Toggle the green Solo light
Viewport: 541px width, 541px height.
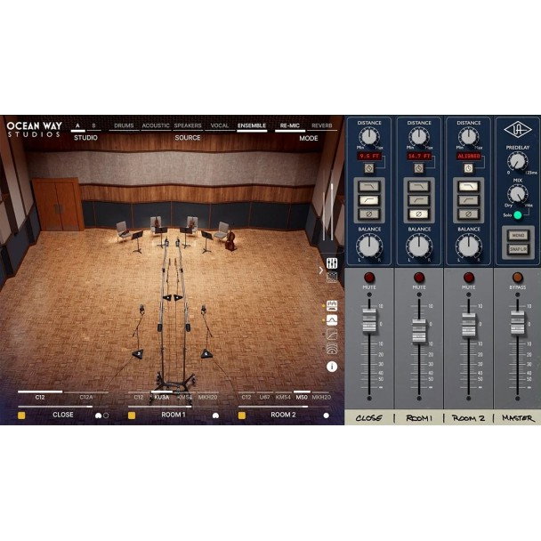click(518, 215)
